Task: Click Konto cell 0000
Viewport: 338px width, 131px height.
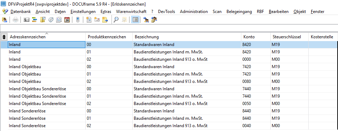Action: (256, 59)
